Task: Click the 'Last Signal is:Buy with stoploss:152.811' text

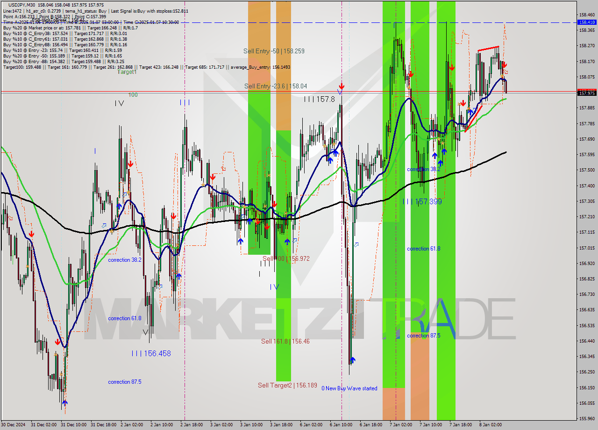Action: point(149,11)
